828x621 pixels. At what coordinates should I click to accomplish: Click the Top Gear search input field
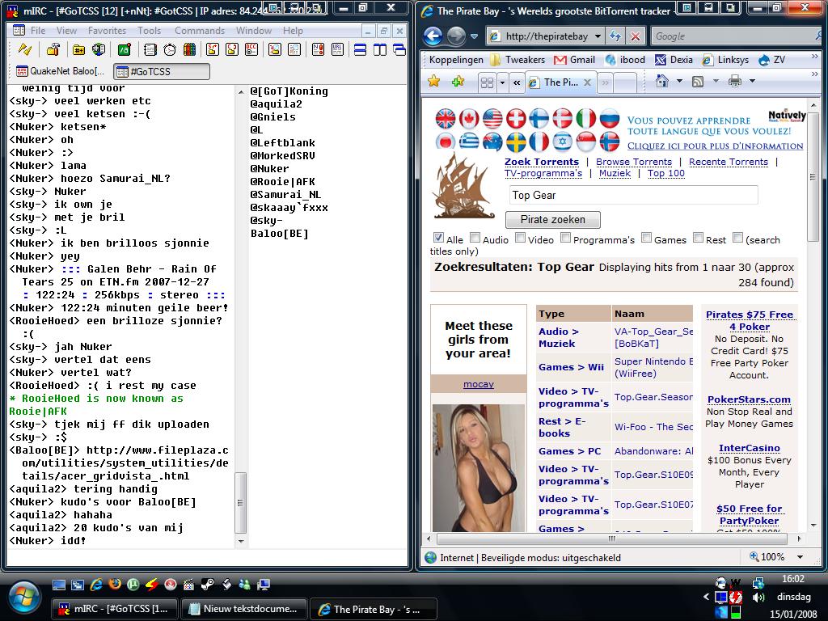point(633,195)
